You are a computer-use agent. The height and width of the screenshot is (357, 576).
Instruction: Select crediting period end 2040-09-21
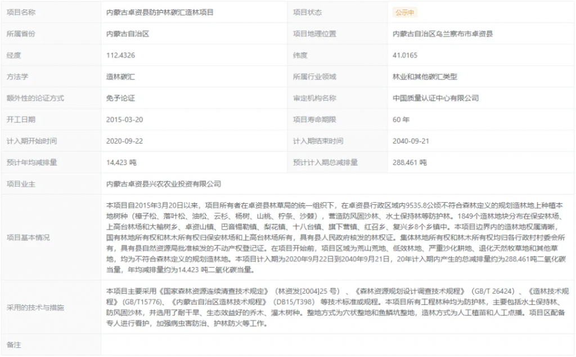411,141
